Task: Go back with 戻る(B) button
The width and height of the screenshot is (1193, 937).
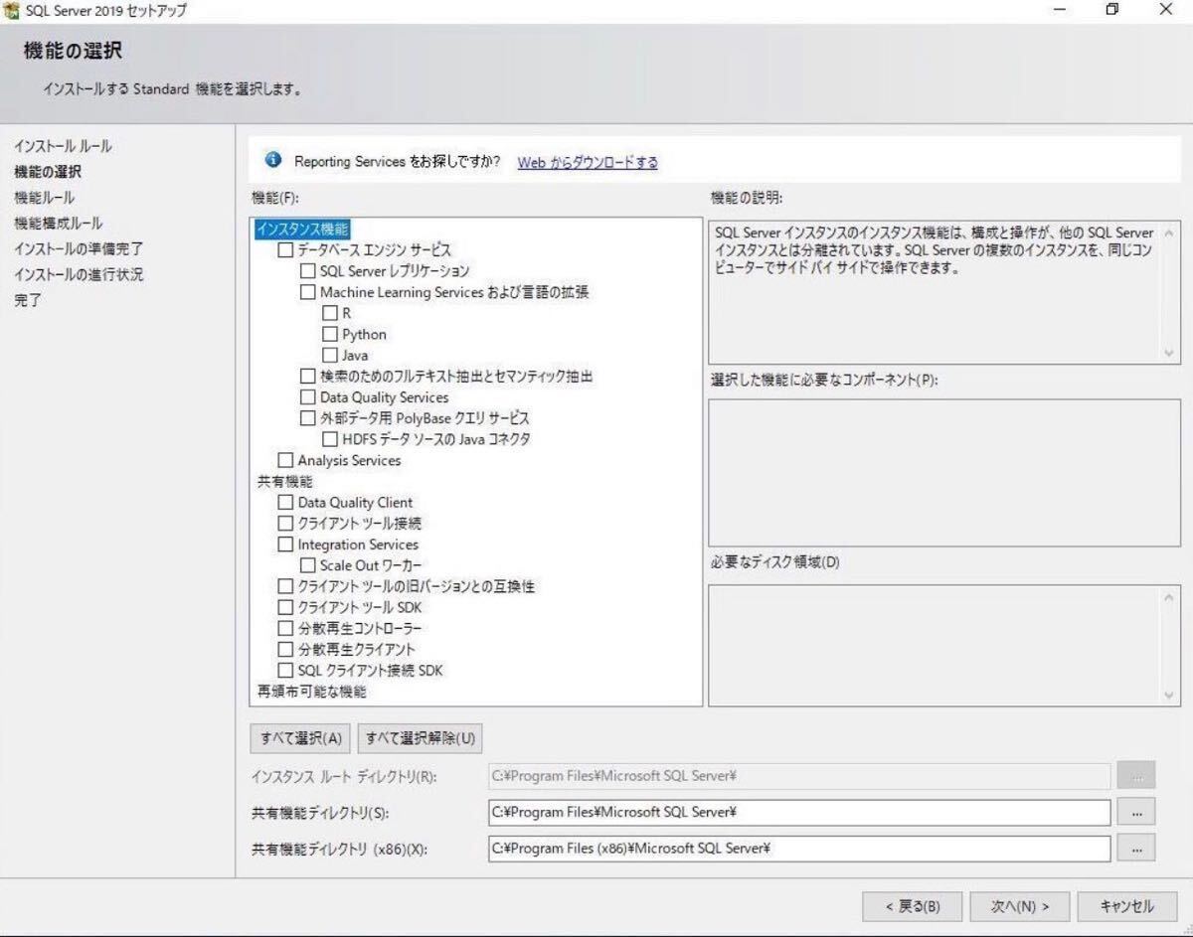Action: (912, 906)
